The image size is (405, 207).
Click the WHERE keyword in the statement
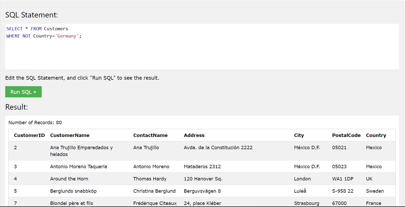(13, 36)
